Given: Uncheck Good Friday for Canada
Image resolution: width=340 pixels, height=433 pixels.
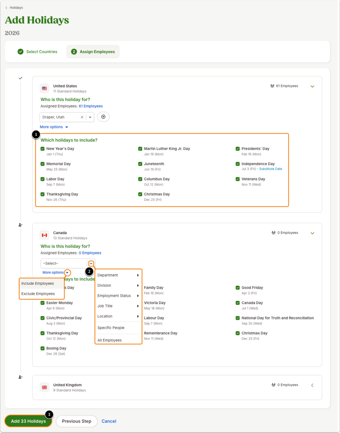Looking at the screenshot, I should point(238,288).
